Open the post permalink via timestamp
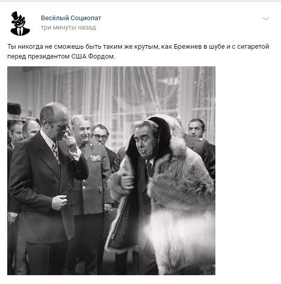This screenshot has width=281, height=284. click(x=68, y=27)
